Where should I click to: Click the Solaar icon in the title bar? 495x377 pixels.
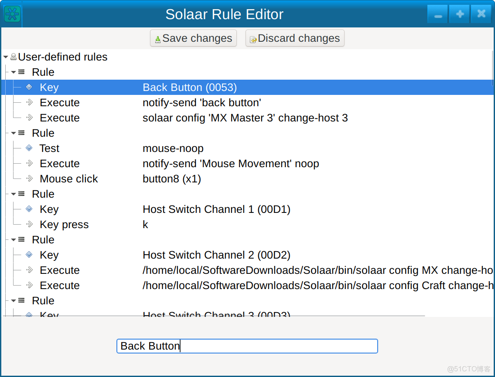[11, 13]
